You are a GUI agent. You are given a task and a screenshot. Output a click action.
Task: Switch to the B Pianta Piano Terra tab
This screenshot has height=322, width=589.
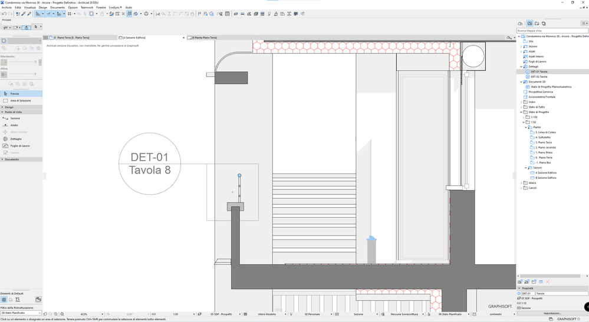pos(204,38)
